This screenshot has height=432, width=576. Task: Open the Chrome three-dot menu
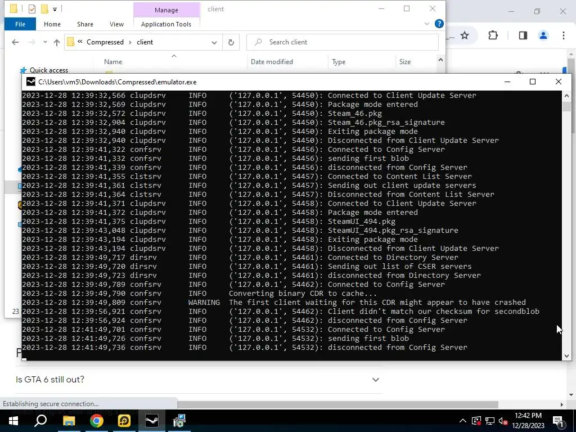[563, 35]
